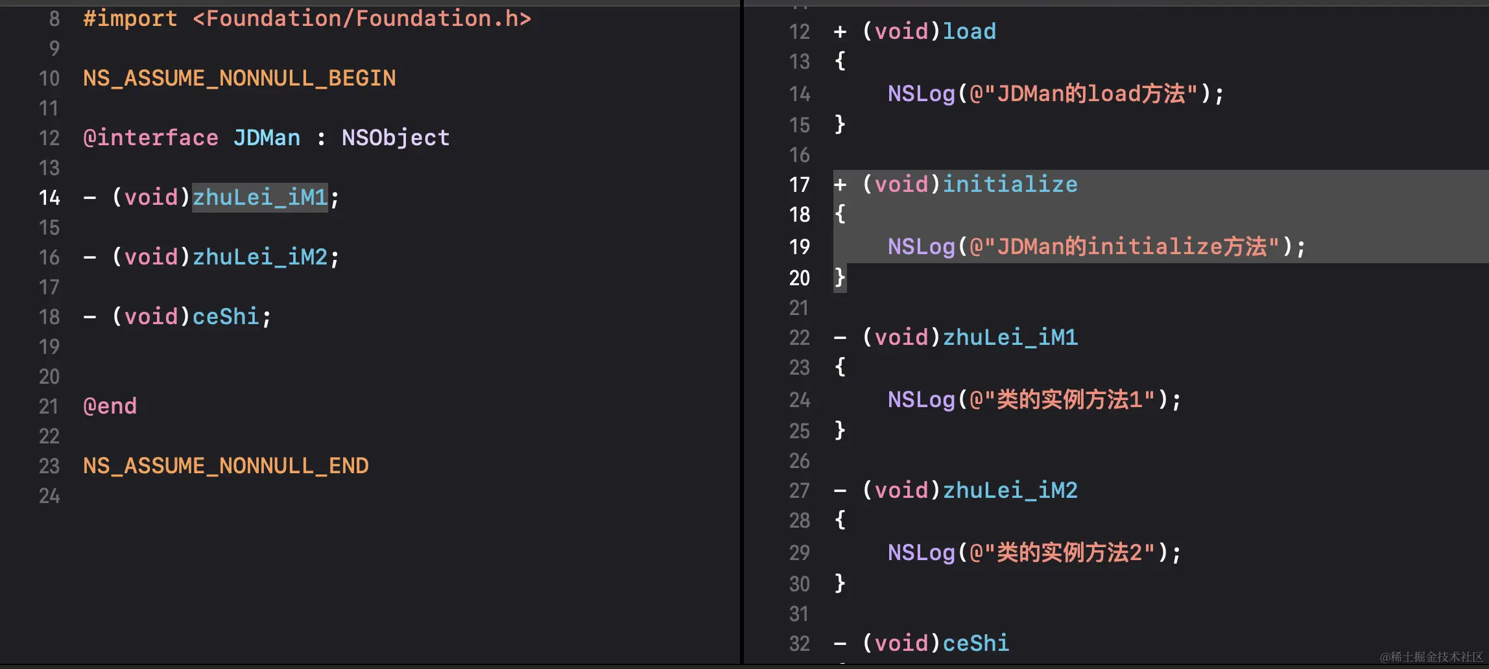
Task: Click the divider between the two code panes
Action: (741, 324)
